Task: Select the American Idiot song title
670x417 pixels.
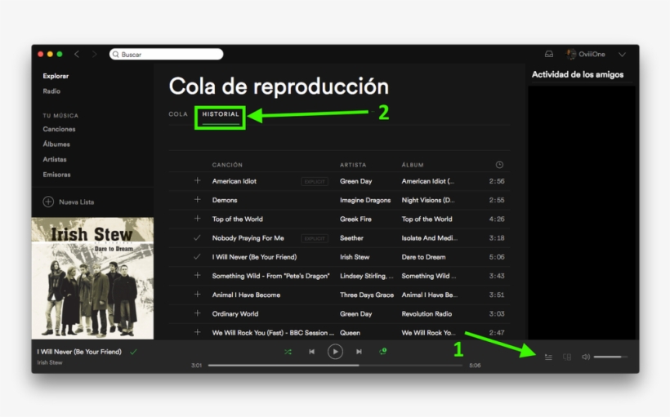Action: 234,181
